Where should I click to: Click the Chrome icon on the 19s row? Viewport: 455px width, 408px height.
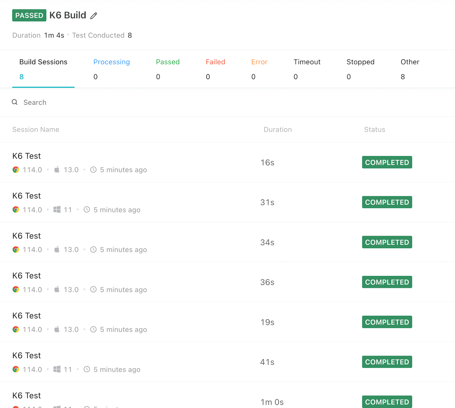point(16,329)
